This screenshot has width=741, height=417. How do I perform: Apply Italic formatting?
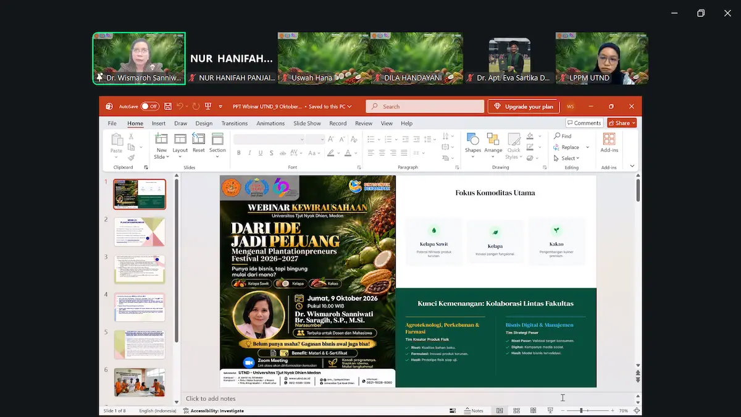(249, 153)
